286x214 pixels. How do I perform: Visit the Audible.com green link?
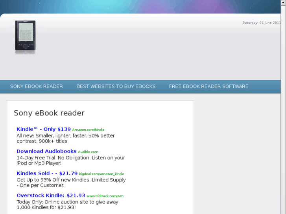tap(88, 152)
